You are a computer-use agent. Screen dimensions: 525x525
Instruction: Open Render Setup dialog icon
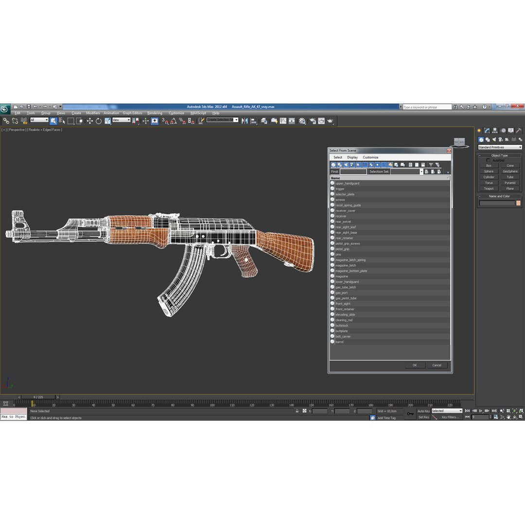click(313, 121)
